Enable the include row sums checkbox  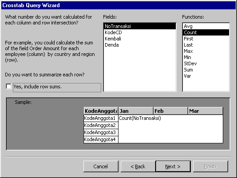pyautogui.click(x=8, y=87)
